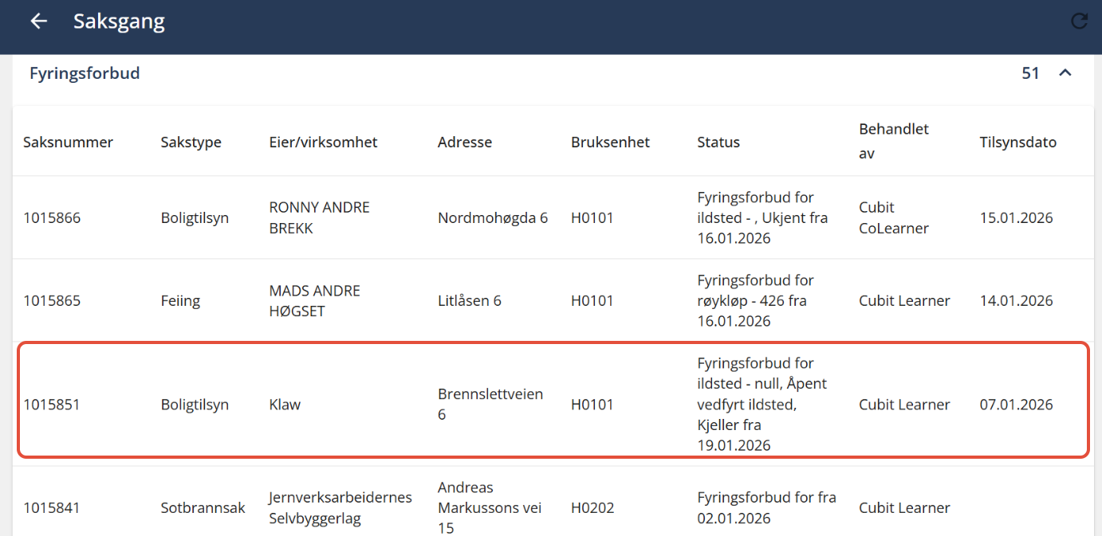Go back using the arrow icon
Screen dimensions: 1102x536
point(38,22)
